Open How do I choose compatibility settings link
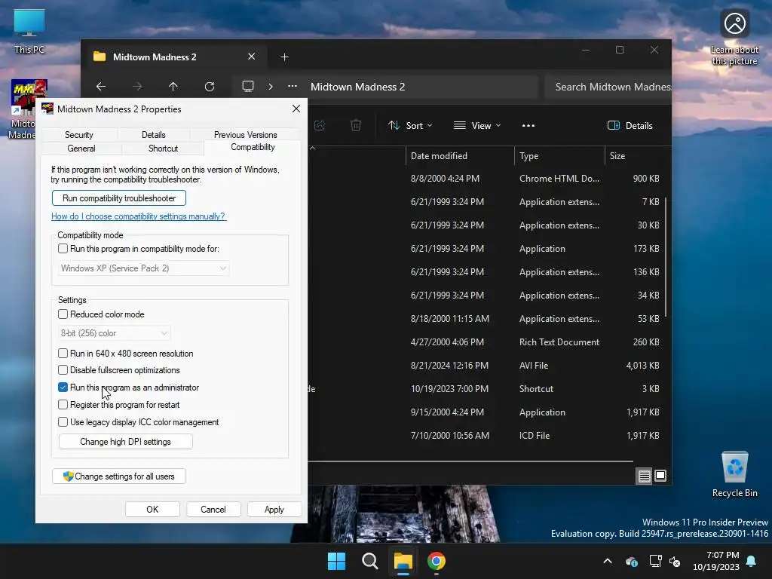 [x=139, y=216]
